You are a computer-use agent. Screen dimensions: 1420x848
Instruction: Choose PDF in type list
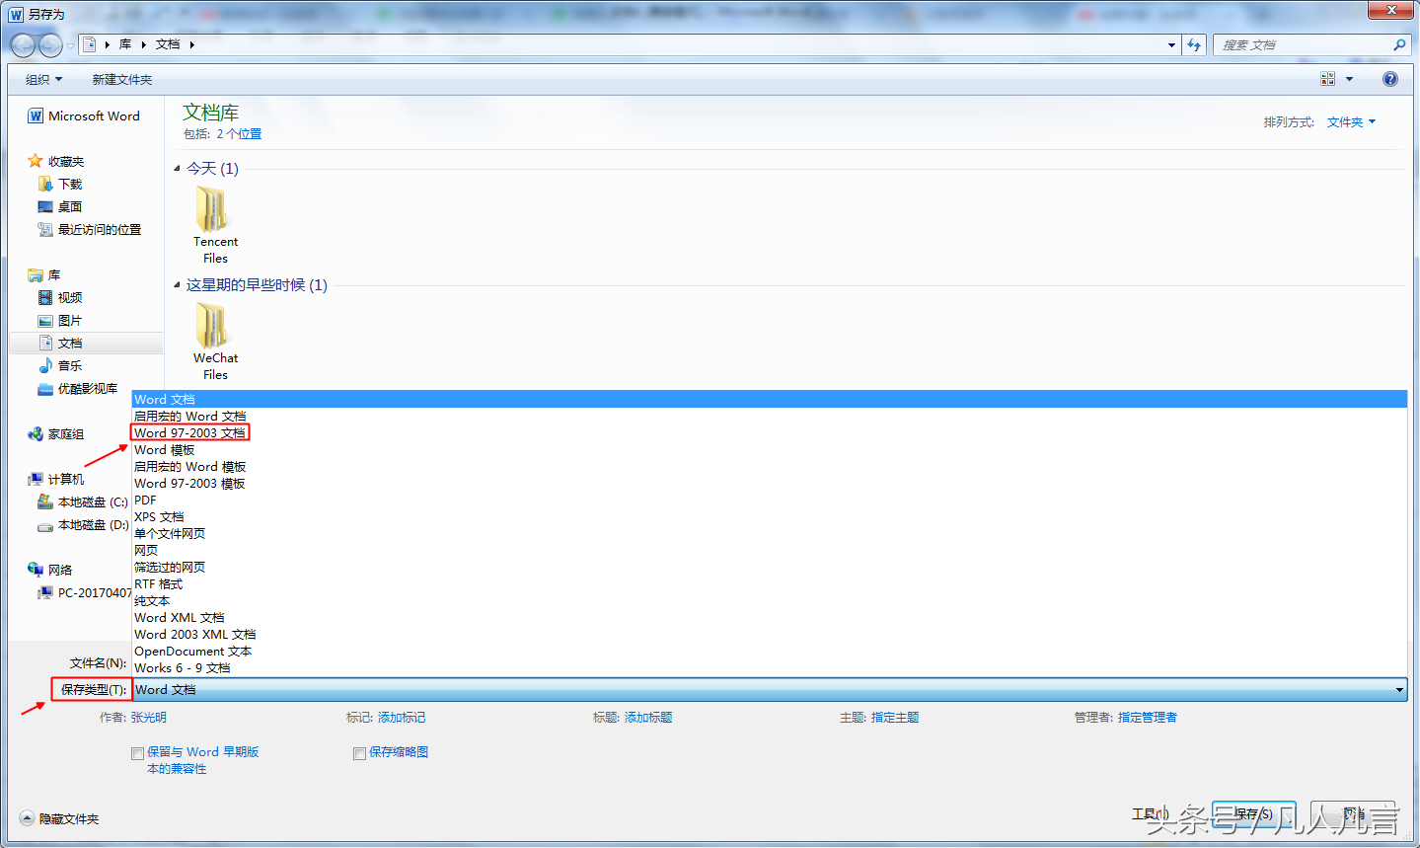click(770, 500)
